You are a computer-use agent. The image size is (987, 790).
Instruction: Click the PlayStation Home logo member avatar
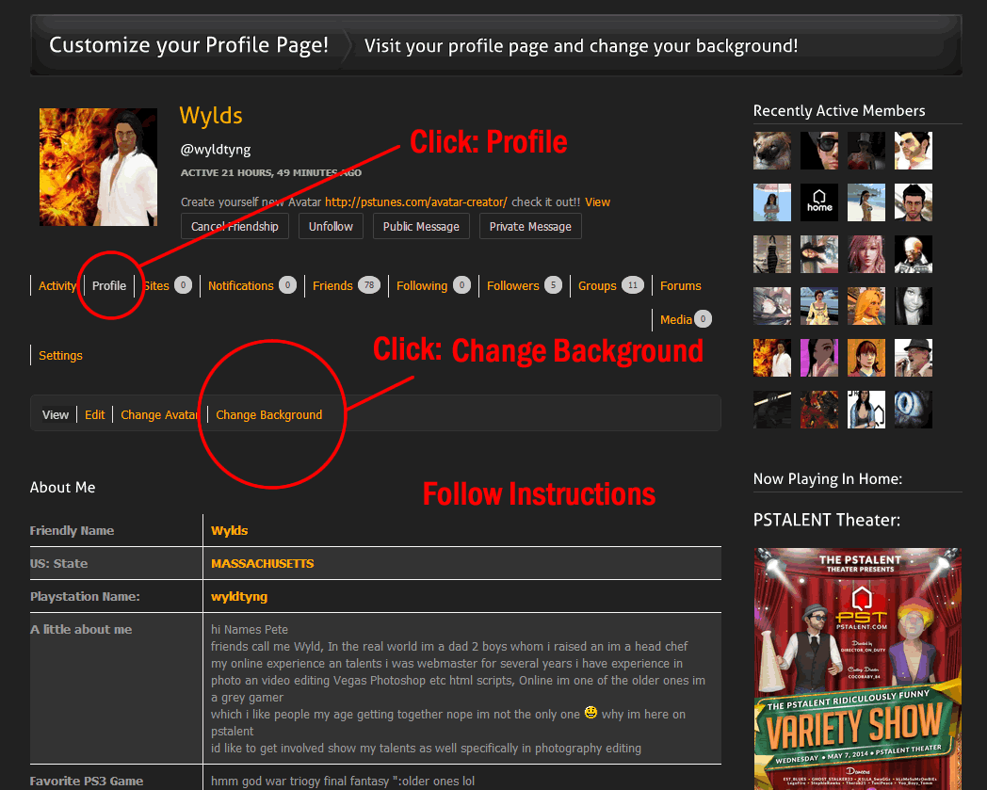(x=818, y=202)
